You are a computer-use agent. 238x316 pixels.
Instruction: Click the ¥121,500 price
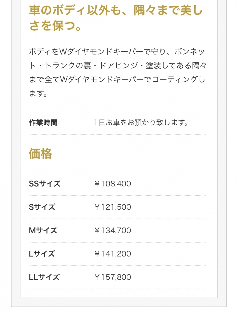click(x=112, y=207)
